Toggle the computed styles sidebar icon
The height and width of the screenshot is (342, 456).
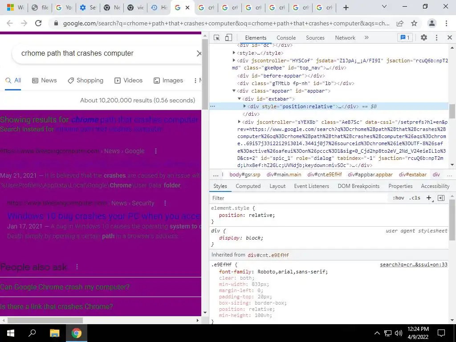(x=441, y=198)
